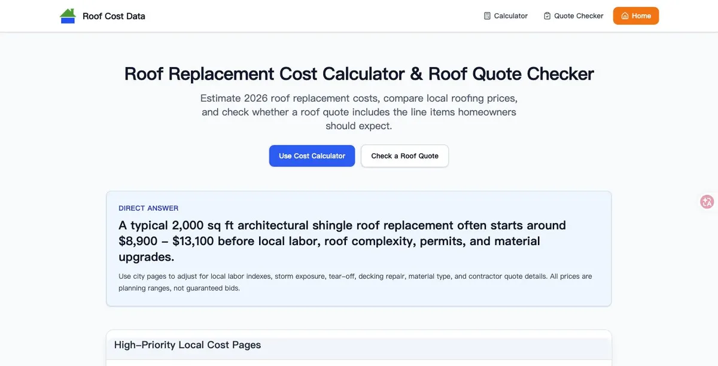Click the main page heading text
This screenshot has width=718, height=366.
(359, 74)
